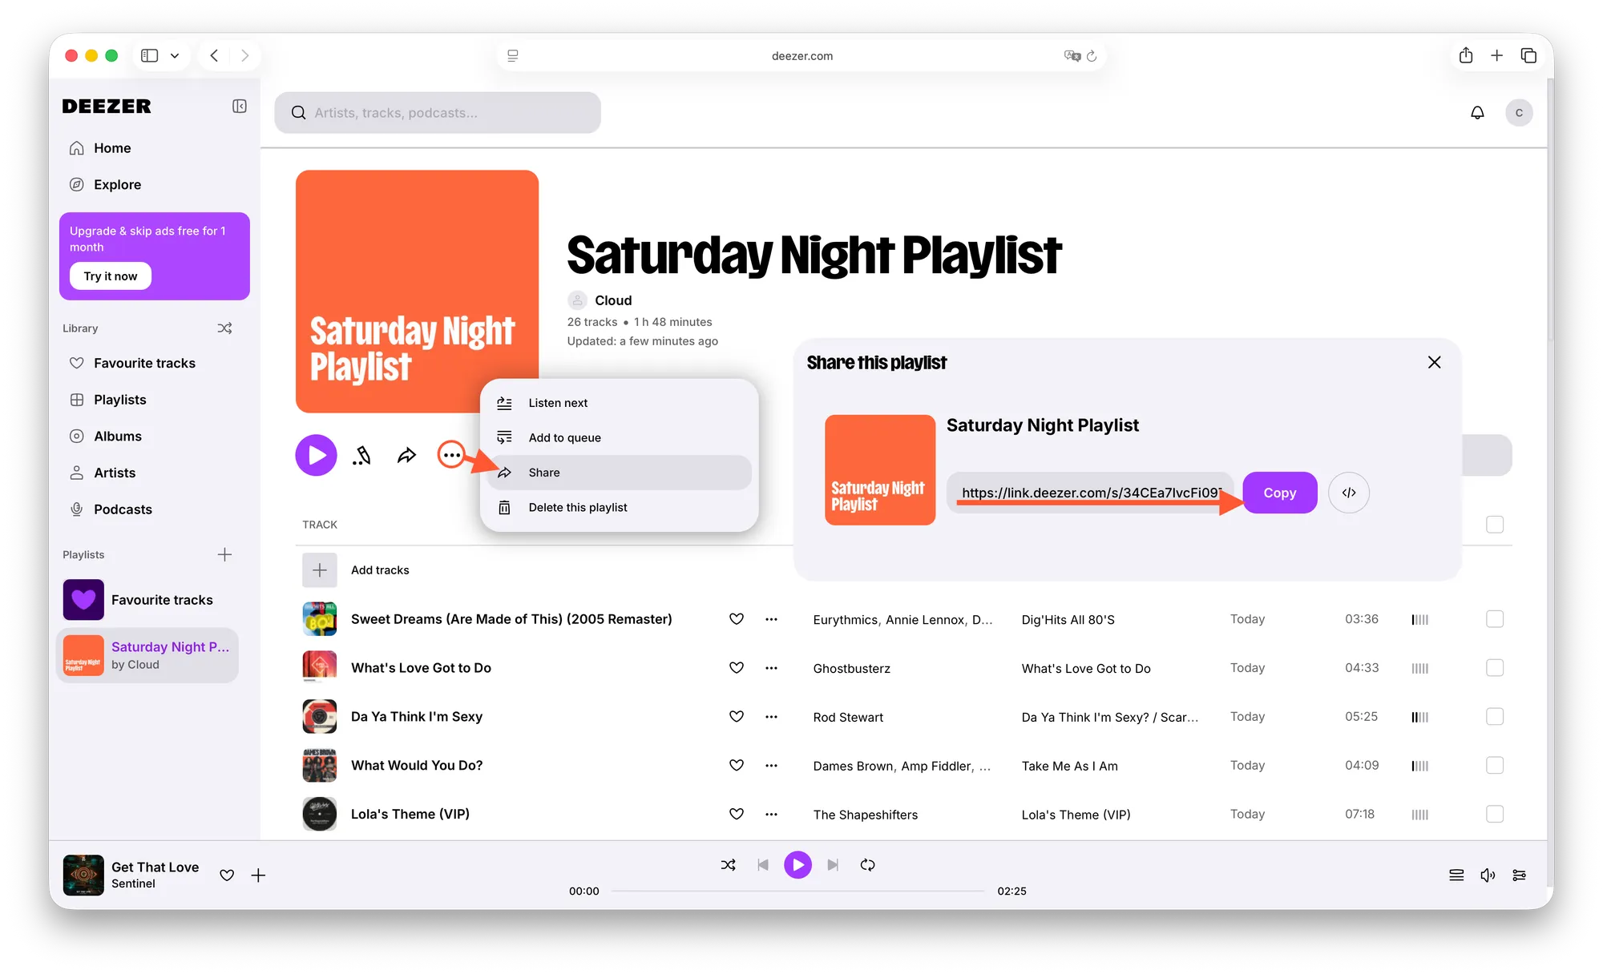Open Podcasts in Library section
The image size is (1603, 974).
click(x=123, y=509)
